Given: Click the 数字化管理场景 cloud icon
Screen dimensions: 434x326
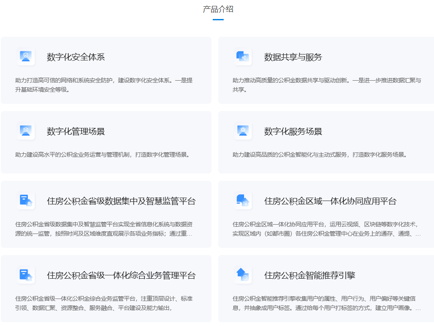Looking at the screenshot, I should pyautogui.click(x=25, y=131).
